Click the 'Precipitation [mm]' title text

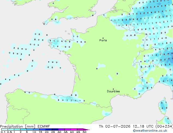pyautogui.click(x=18, y=126)
